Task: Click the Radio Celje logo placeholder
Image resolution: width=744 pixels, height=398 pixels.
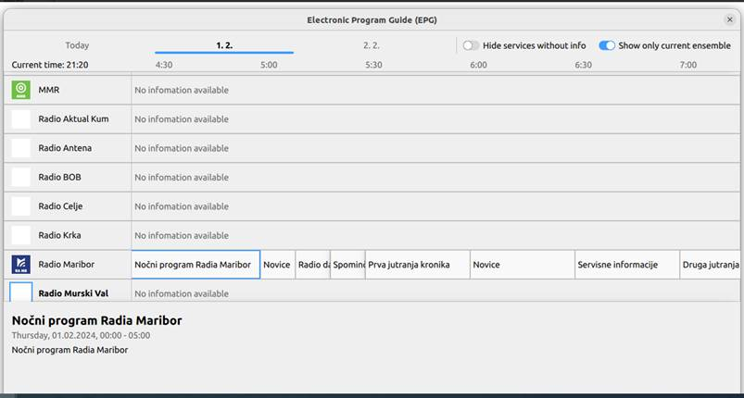Action: coord(21,206)
